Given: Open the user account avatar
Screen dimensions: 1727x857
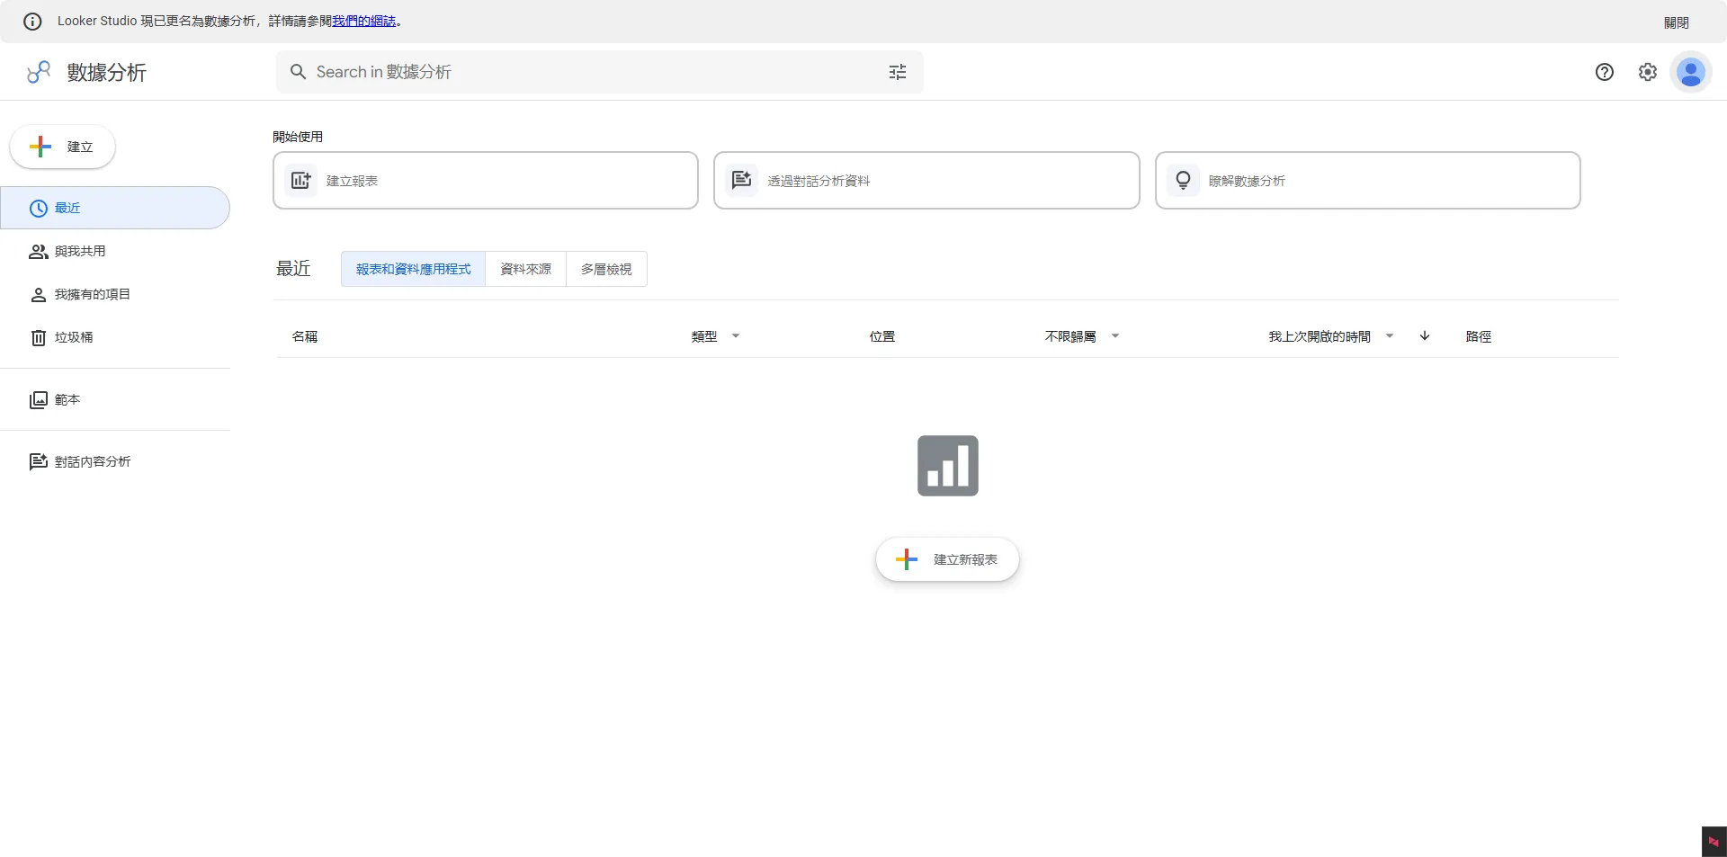Looking at the screenshot, I should (1691, 72).
